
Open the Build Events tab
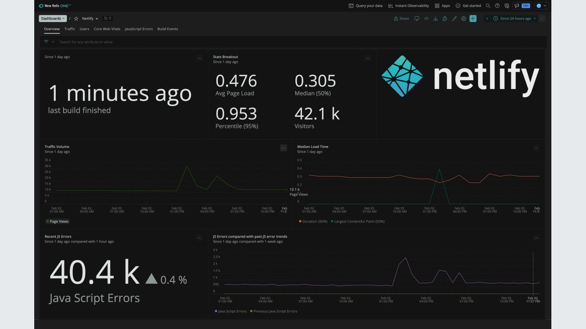coord(168,29)
